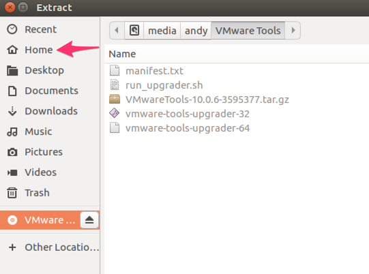Go back using path bar left arrow
Screen dimensions: 369x274
point(117,31)
